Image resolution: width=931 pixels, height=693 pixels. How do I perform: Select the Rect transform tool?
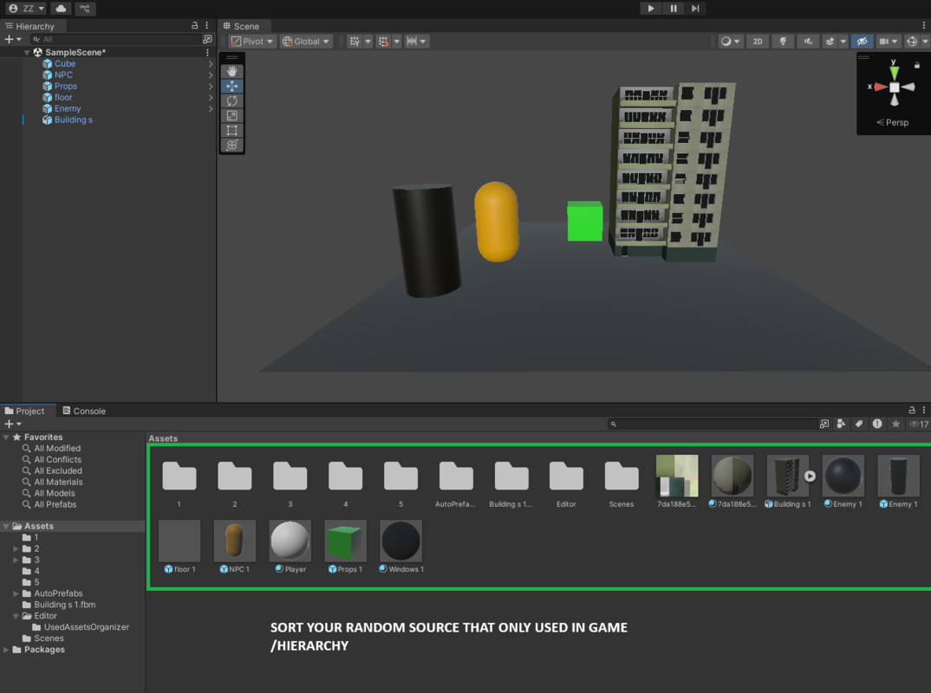click(231, 131)
